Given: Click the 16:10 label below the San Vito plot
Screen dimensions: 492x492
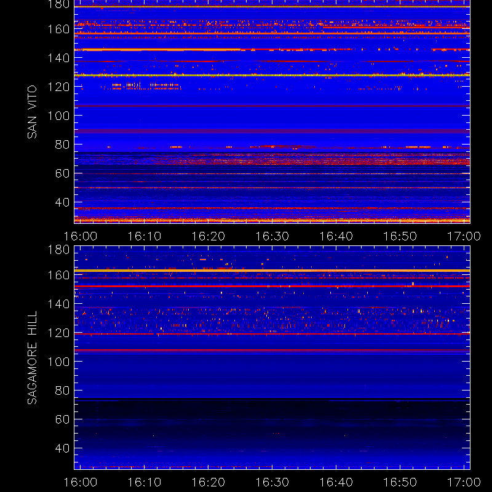Looking at the screenshot, I should (145, 236).
